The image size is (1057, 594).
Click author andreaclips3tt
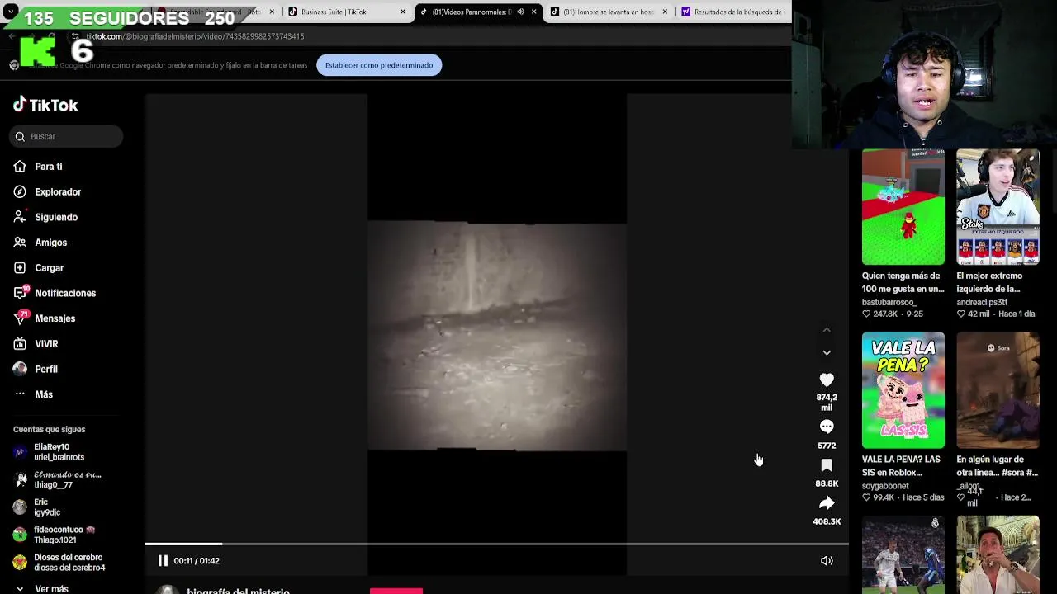[x=982, y=302]
